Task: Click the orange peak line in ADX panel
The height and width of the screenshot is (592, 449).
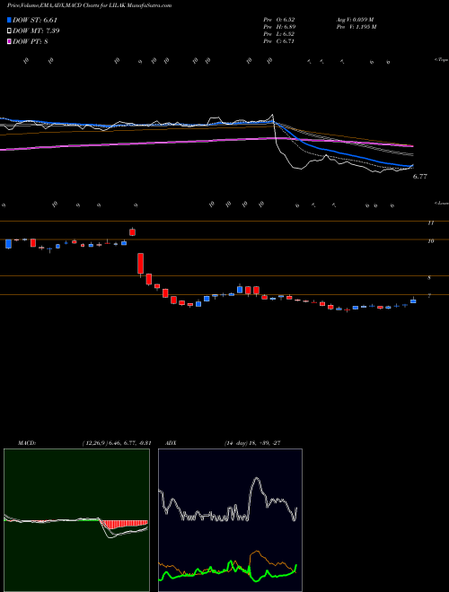Action: coord(258,552)
